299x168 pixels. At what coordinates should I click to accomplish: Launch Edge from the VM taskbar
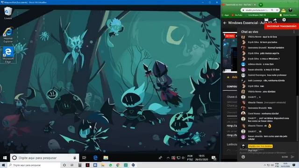pyautogui.click(x=95, y=158)
